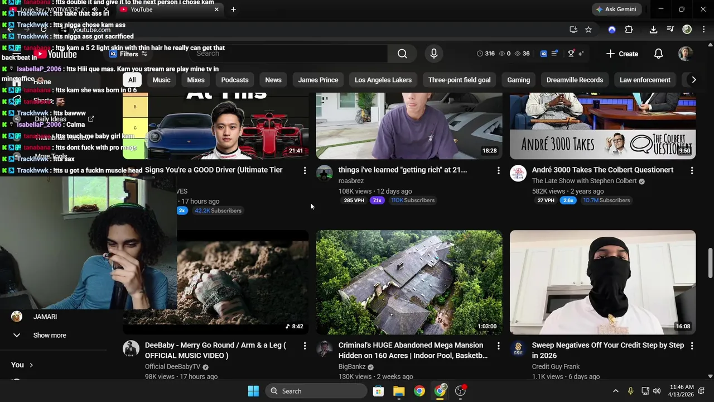Click the Create button
Viewport: 714px width, 402px height.
point(622,54)
